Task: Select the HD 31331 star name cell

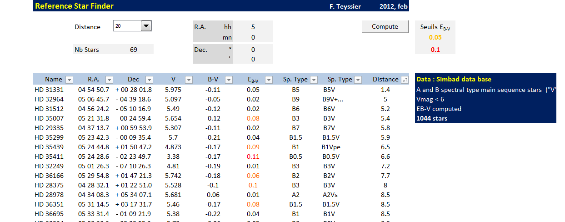Action: pos(50,90)
